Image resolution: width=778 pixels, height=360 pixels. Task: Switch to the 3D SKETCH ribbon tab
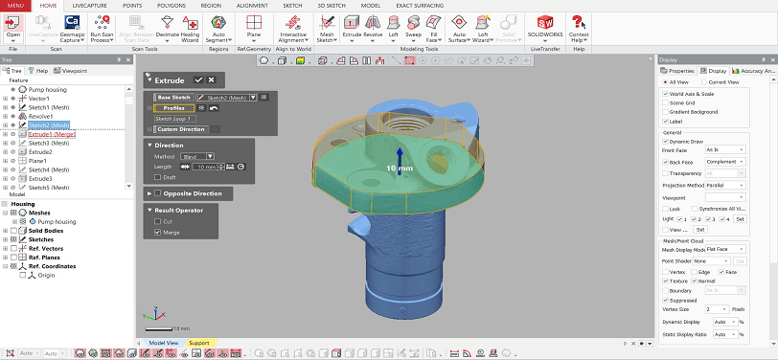point(332,6)
